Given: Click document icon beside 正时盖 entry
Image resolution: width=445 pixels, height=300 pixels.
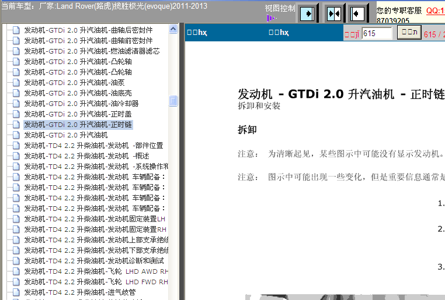Looking at the screenshot, I should (x=16, y=114).
